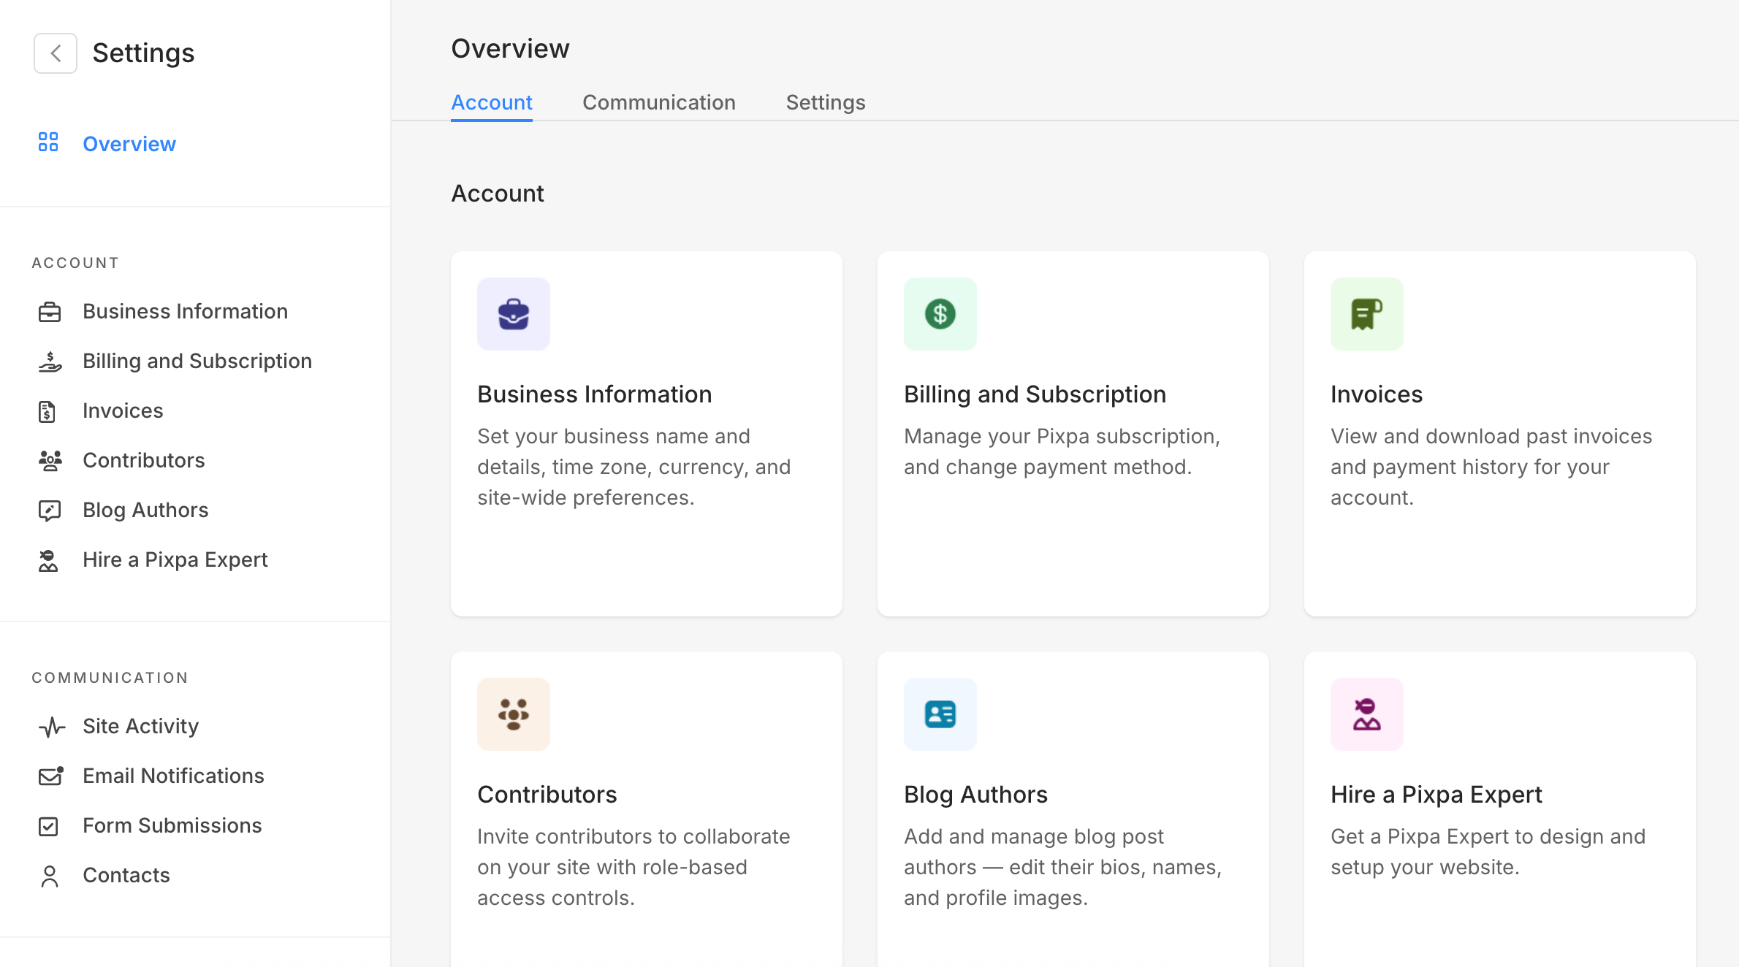Viewport: 1739px width, 967px height.
Task: Click the dollar sign icon on Billing card
Action: 940,314
